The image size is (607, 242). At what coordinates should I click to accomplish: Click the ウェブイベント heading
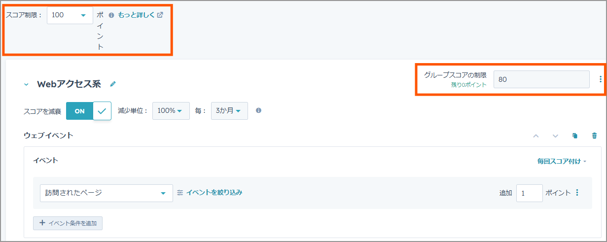click(48, 135)
